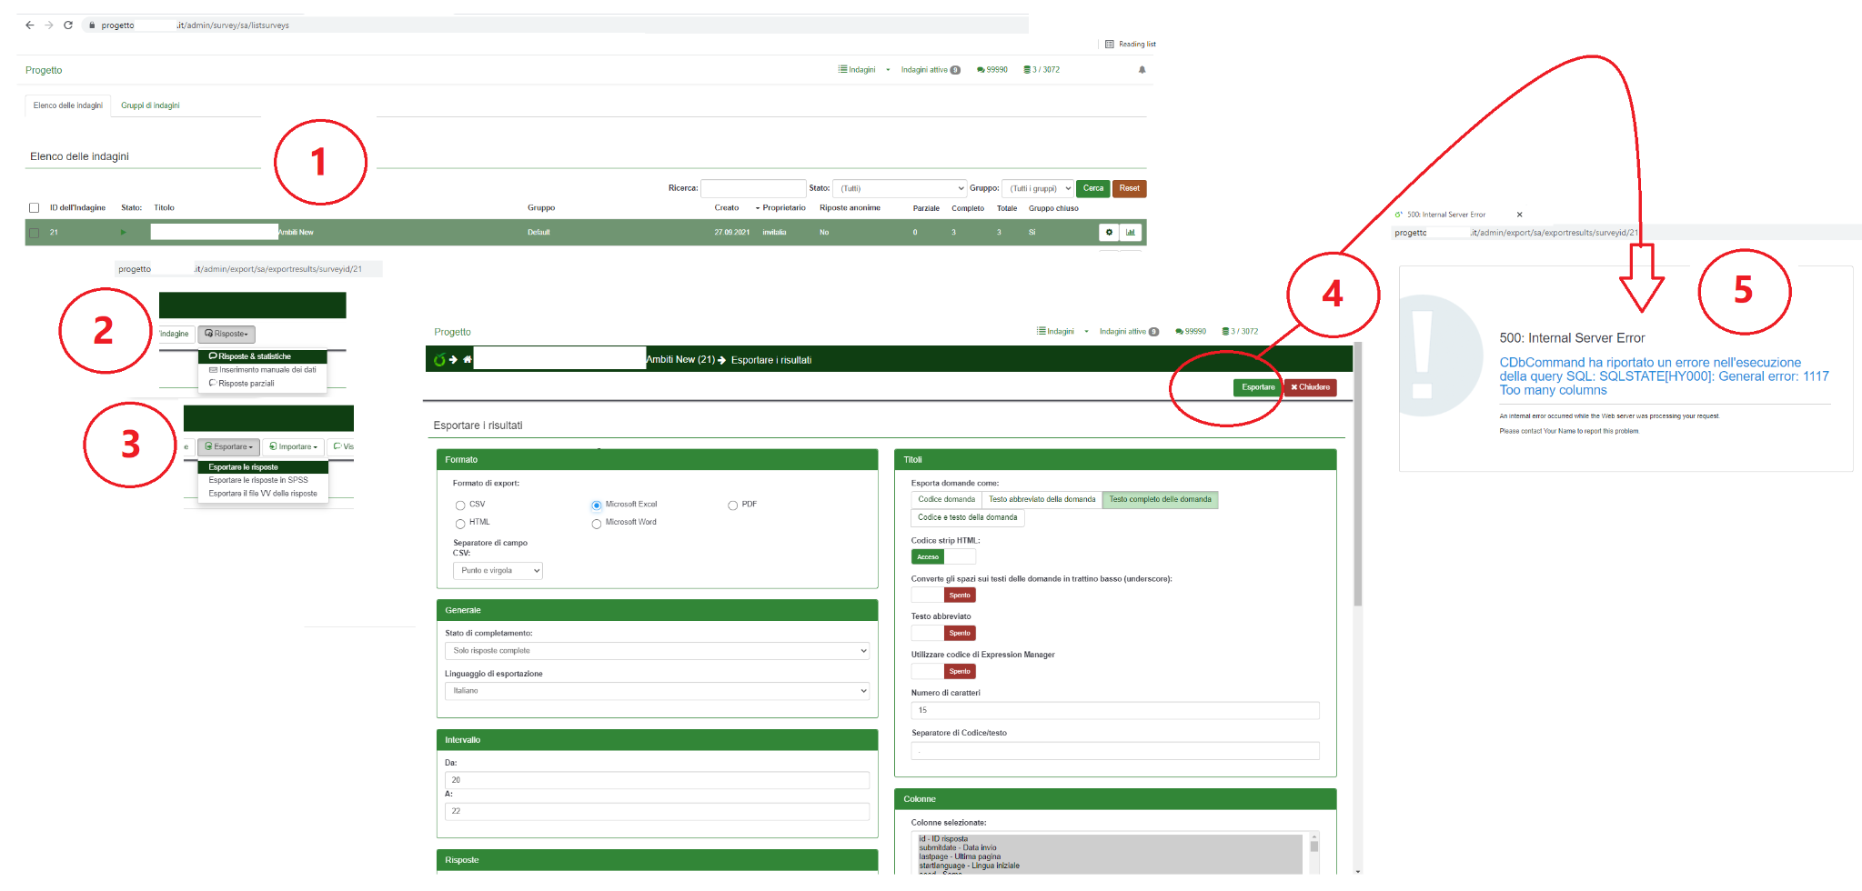Click the browser back arrow
Viewport: 1862px width, 891px height.
(x=30, y=25)
